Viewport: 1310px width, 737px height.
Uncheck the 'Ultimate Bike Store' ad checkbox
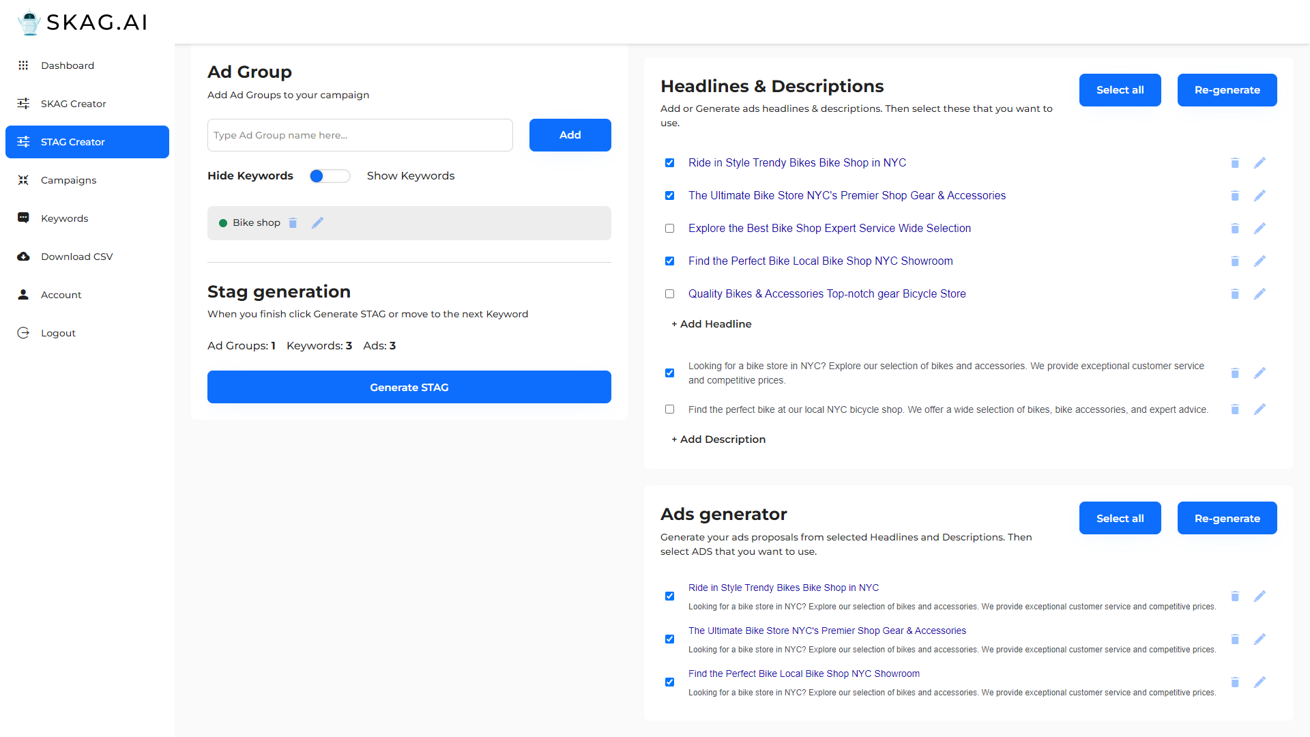click(x=669, y=639)
